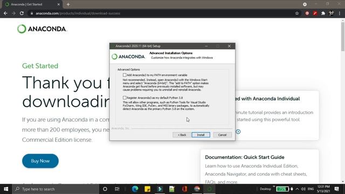The image size is (345, 194).
Task: Click the battery 75% indicator
Action: (282, 189)
